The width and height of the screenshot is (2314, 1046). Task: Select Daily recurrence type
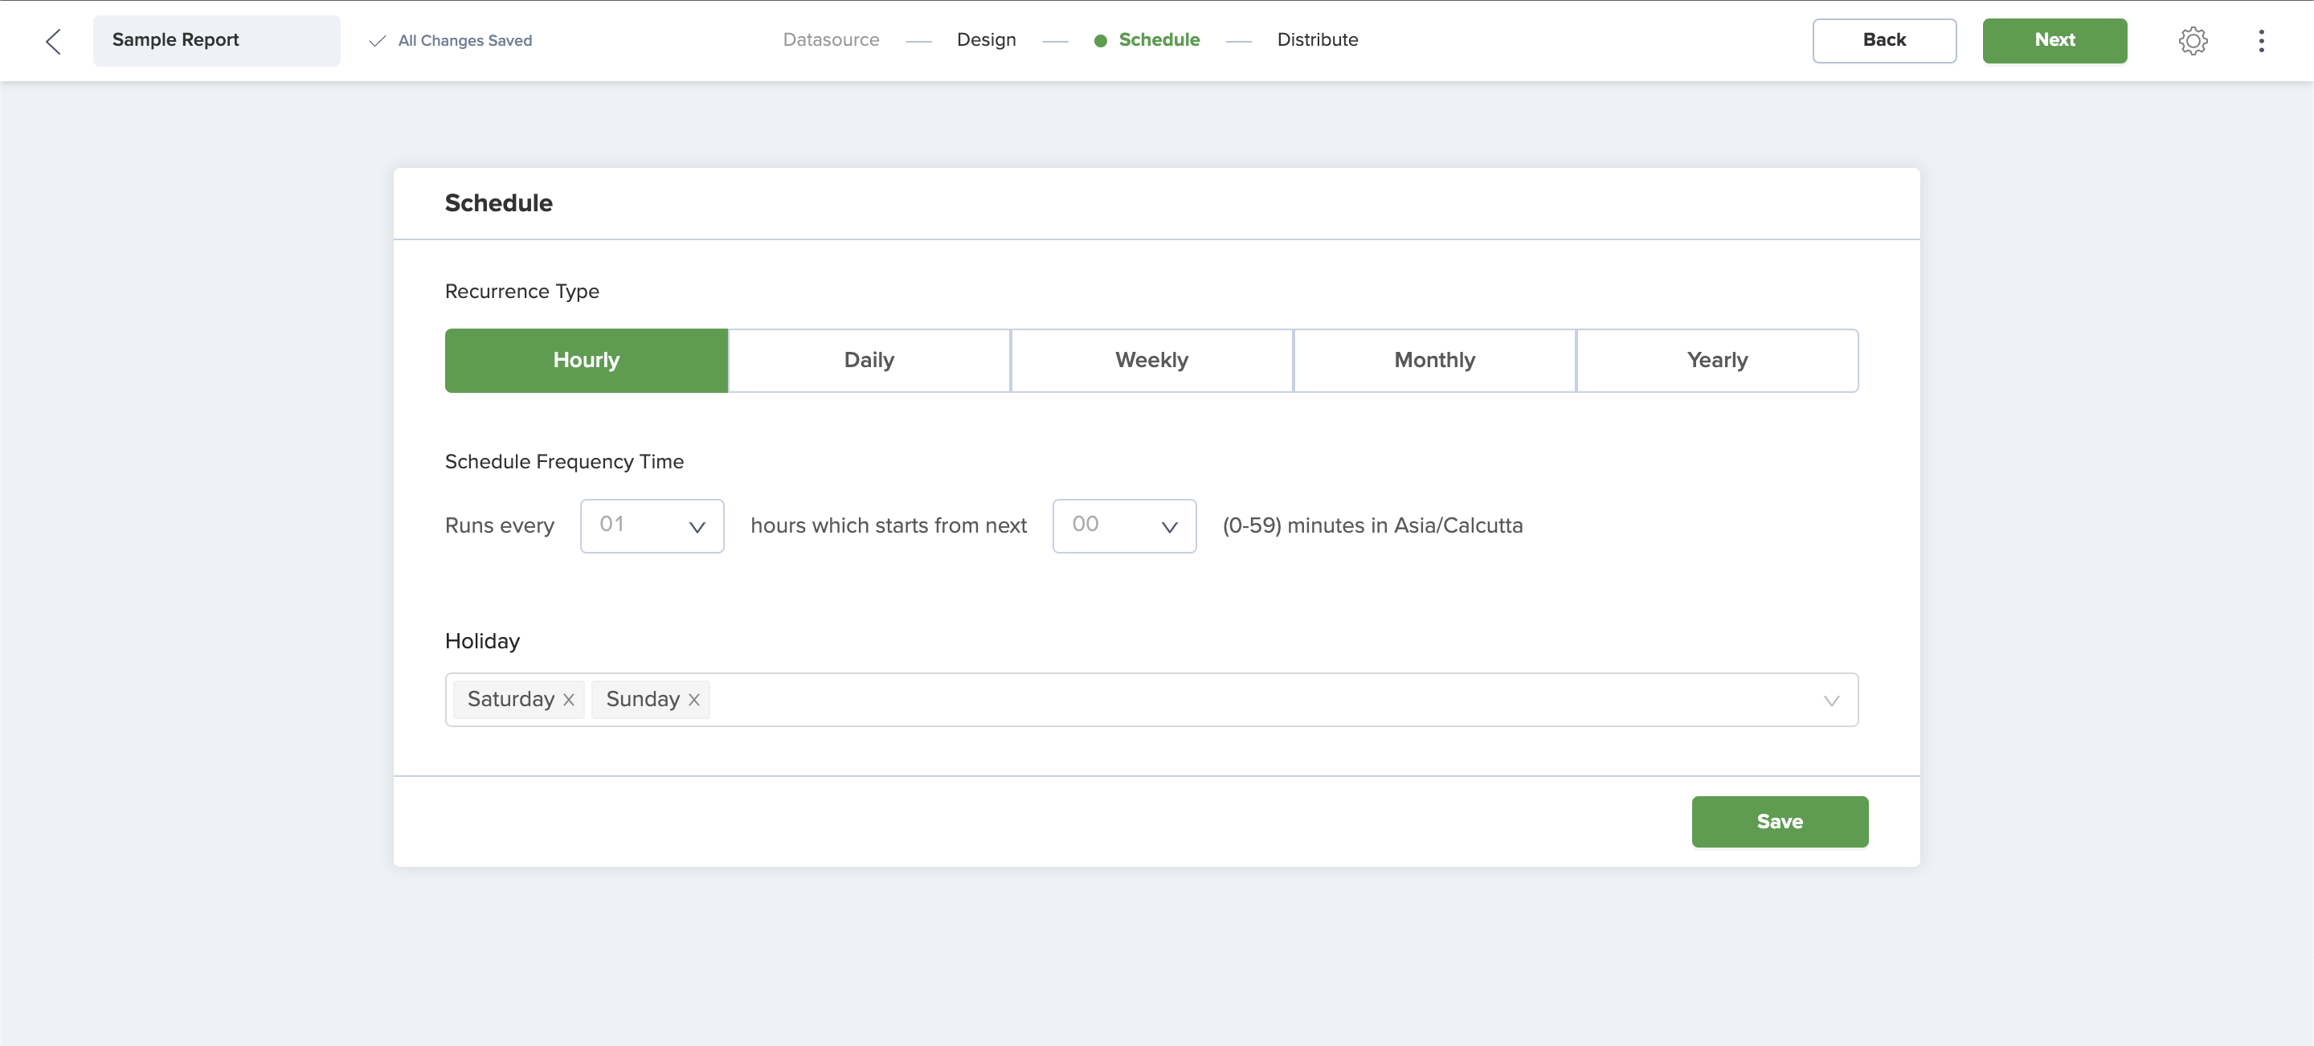869,360
